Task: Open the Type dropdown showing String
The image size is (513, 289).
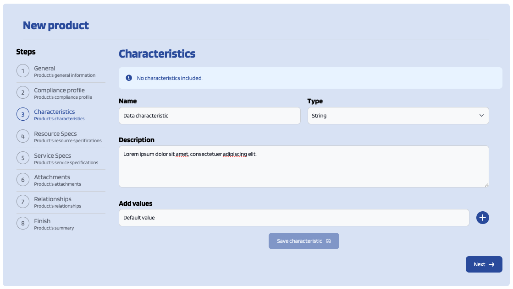Action: 398,116
